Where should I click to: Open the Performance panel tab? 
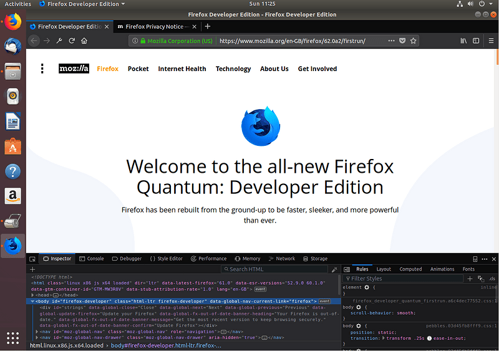click(209, 259)
